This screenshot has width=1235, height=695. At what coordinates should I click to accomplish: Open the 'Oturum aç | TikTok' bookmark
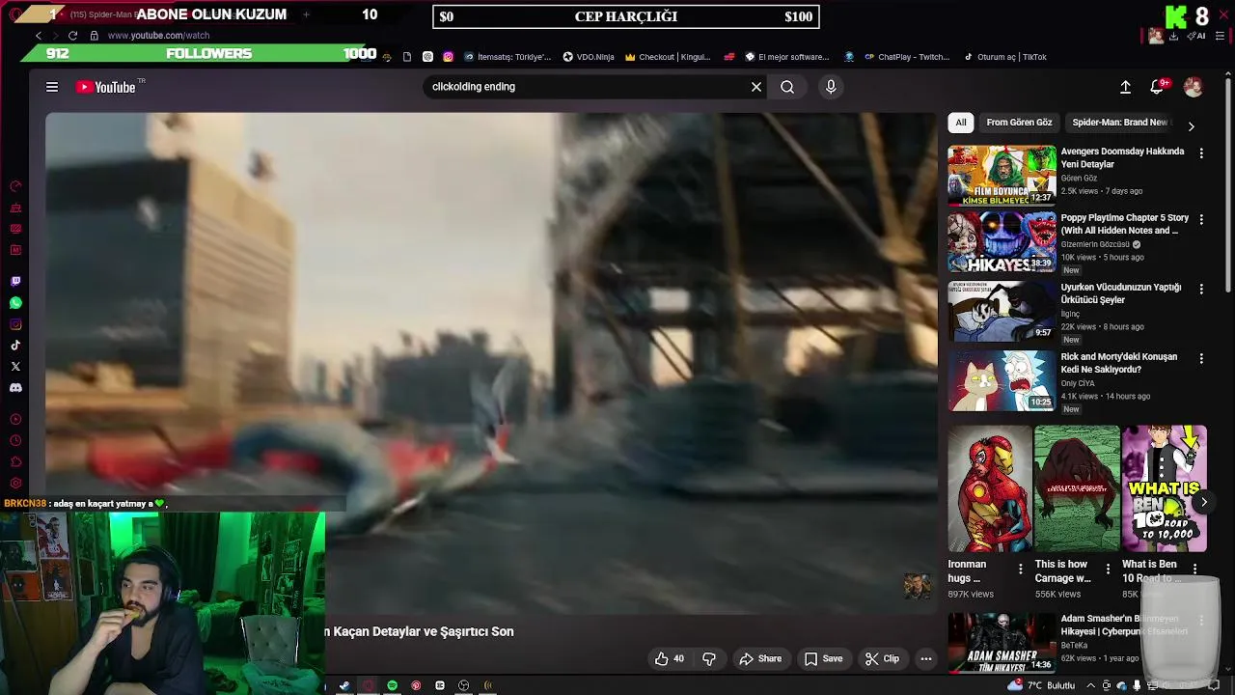coord(1004,57)
